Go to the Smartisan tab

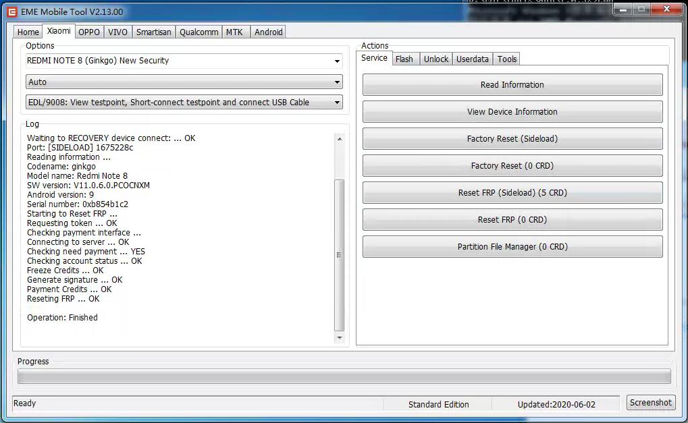pyautogui.click(x=153, y=32)
